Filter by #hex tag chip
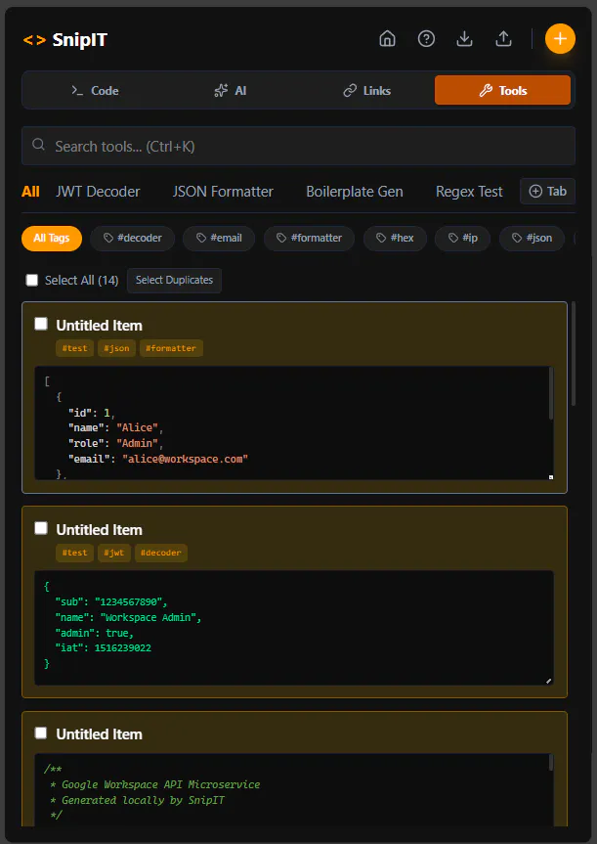 [395, 238]
